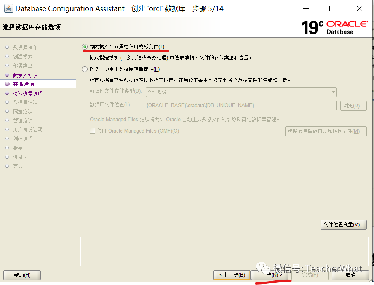Click 创建选项 step in sidebar
The height and width of the screenshot is (285, 374).
pos(23,139)
